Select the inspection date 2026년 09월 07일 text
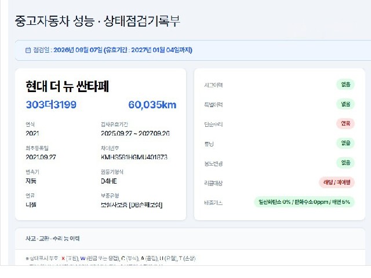The image size is (371, 278). click(x=78, y=50)
